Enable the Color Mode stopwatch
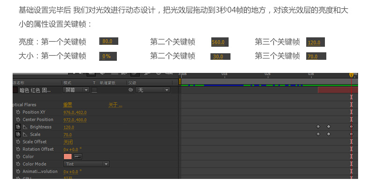The height and width of the screenshot is (185, 374). click(x=18, y=164)
